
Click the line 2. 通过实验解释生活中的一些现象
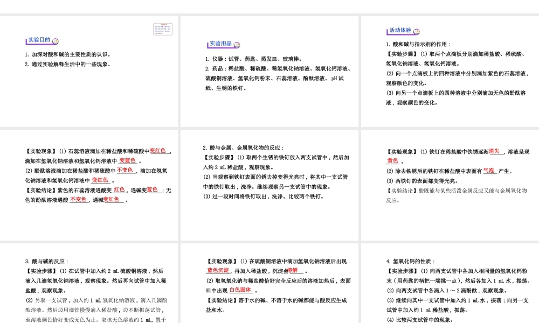[68, 64]
